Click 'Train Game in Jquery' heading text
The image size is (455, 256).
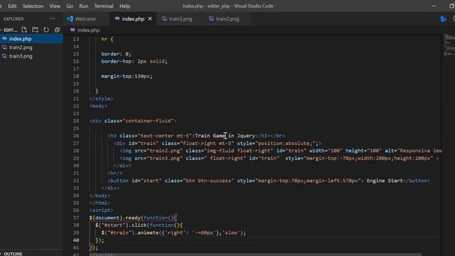tap(225, 136)
